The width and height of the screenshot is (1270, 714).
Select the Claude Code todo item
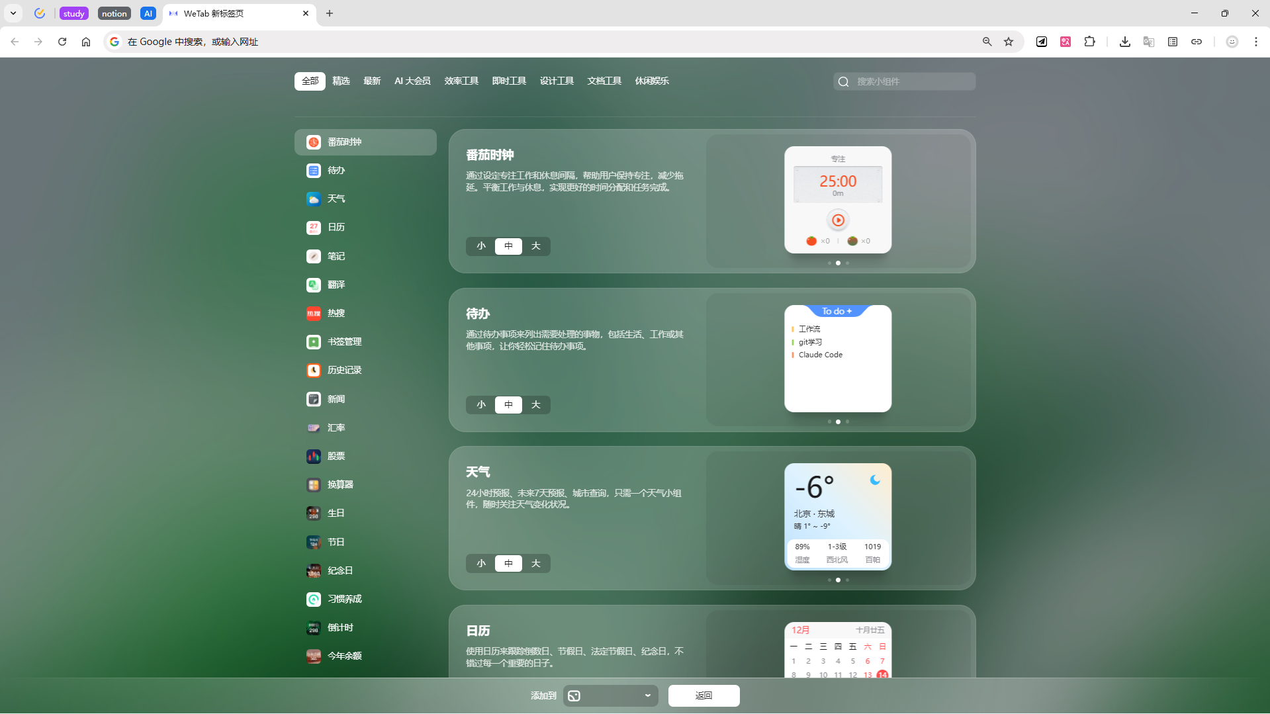point(820,355)
